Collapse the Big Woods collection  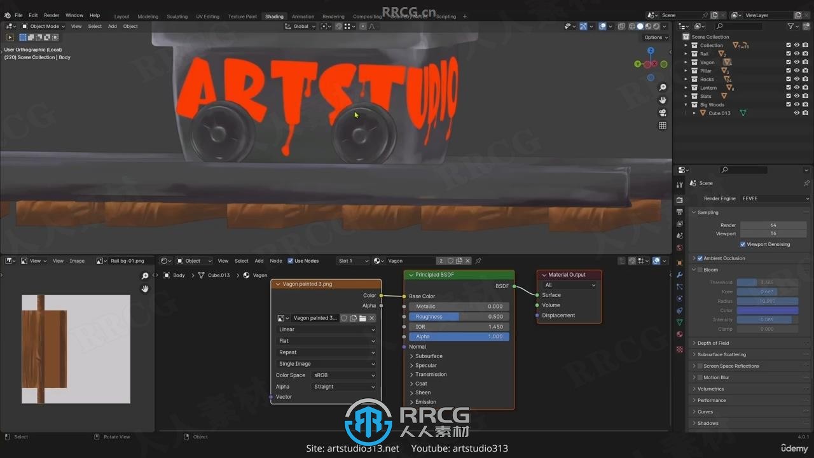pos(686,105)
